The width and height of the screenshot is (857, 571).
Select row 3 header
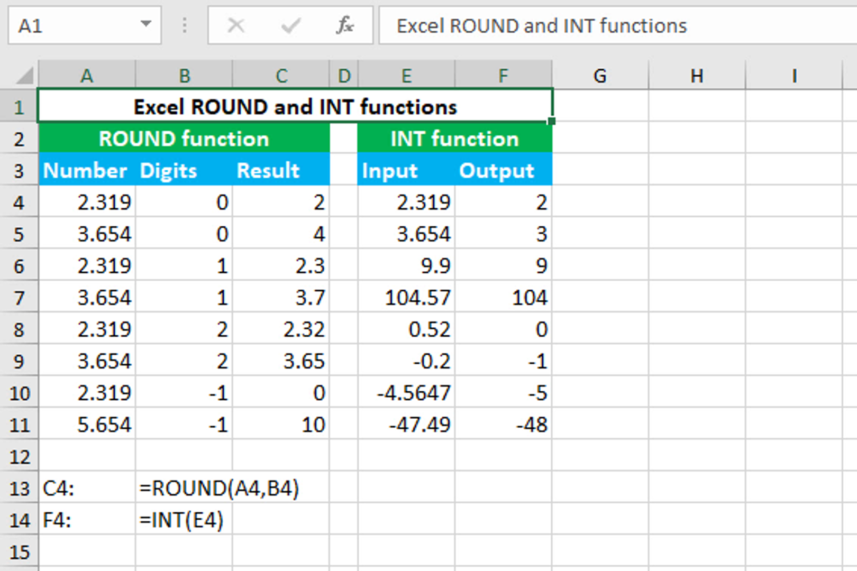coord(19,170)
